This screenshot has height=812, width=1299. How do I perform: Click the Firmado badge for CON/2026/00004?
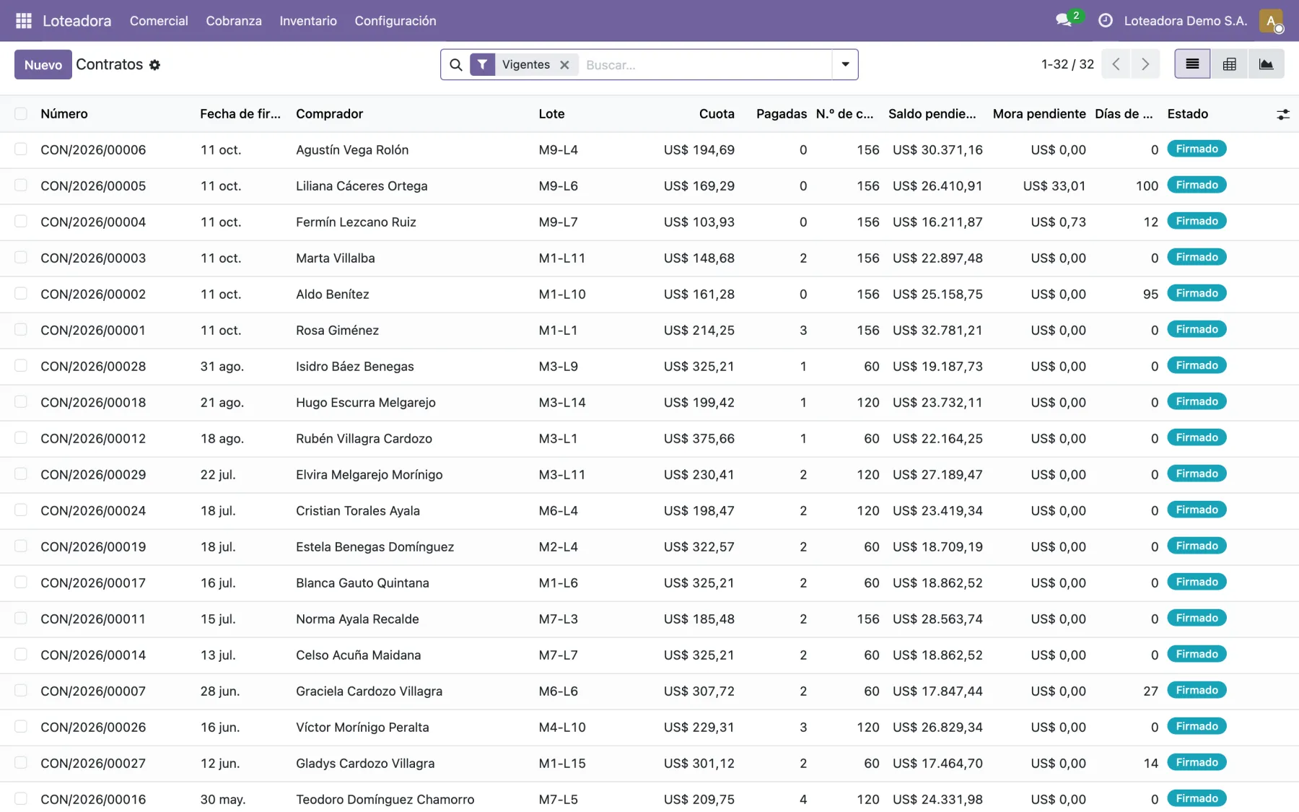click(x=1197, y=221)
